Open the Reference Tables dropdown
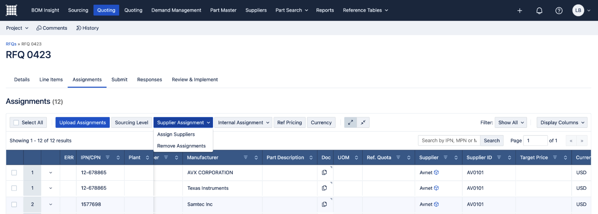Viewport: 598px width, 214px height. coord(366,10)
